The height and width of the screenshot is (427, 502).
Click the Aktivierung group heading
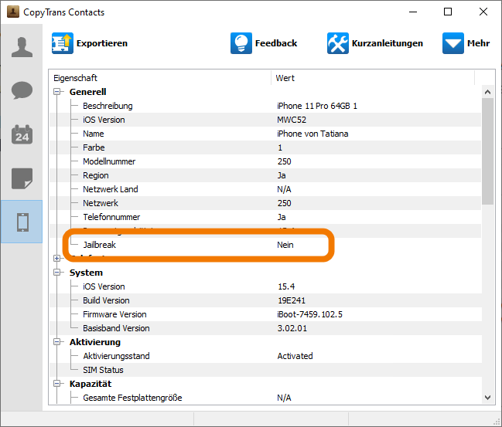95,342
